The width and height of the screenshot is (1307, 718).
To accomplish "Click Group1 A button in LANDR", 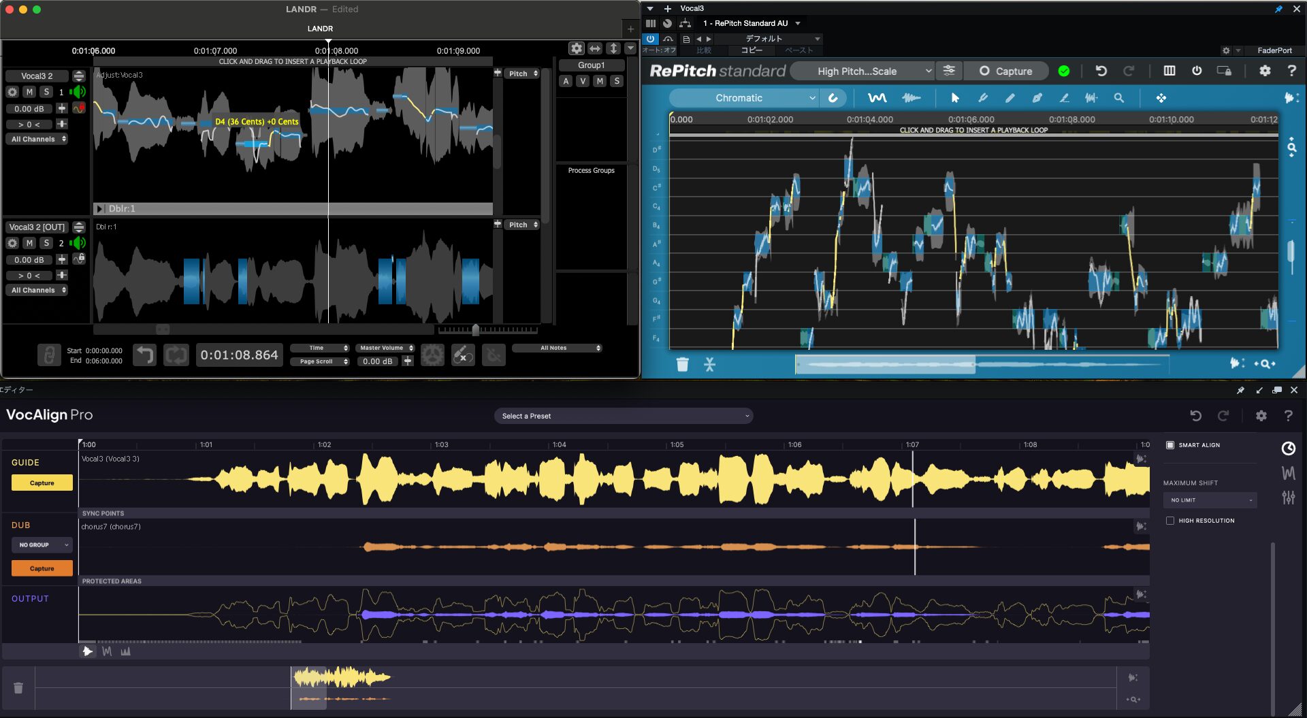I will [566, 81].
